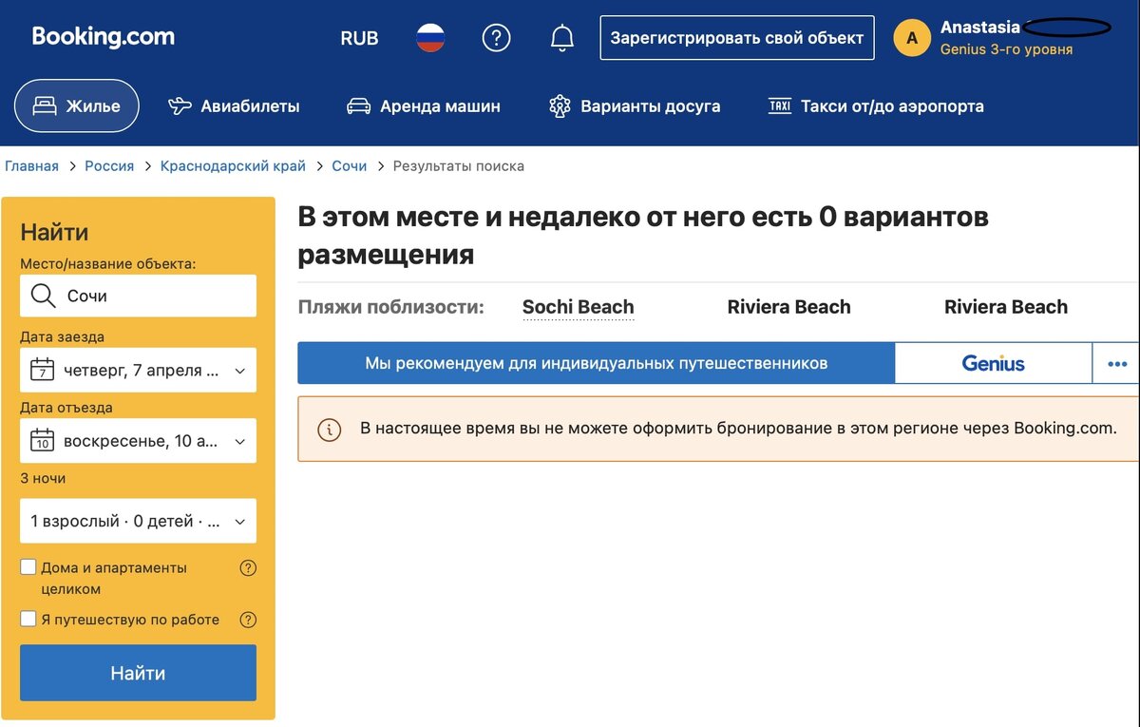
Task: Open Краснодарский край breadcrumb link
Action: [x=233, y=166]
